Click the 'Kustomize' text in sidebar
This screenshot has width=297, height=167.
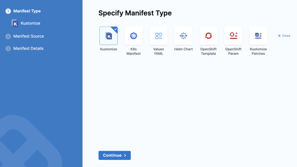click(x=30, y=23)
